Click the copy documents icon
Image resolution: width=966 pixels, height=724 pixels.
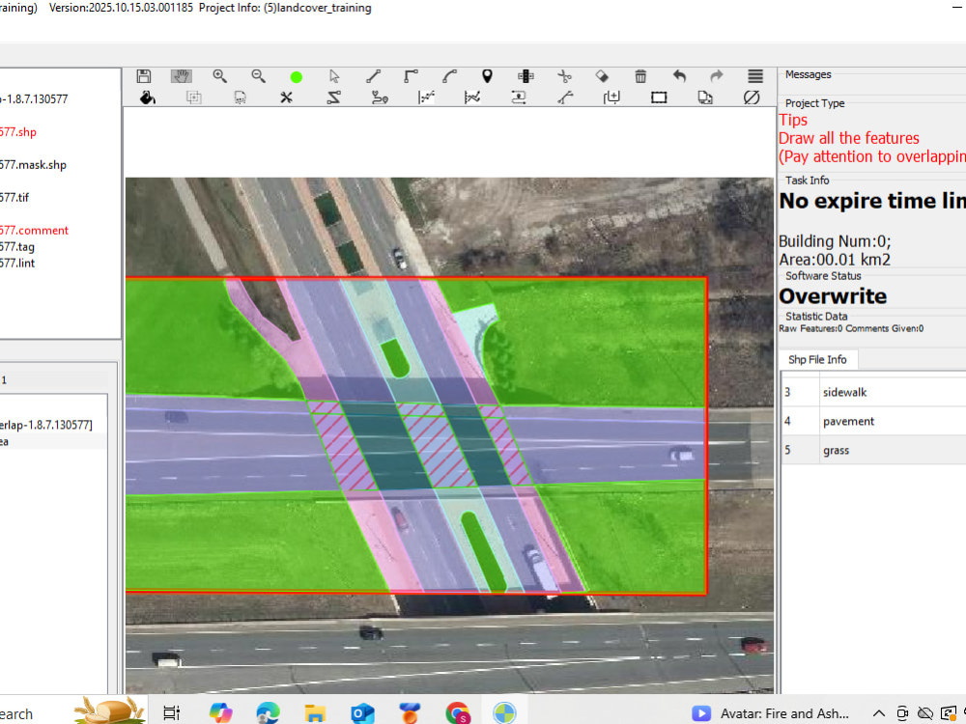[705, 97]
